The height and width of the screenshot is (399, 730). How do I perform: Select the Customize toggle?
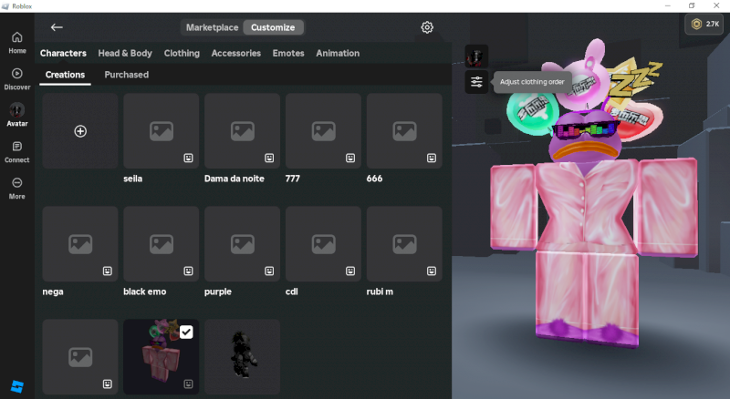click(x=274, y=27)
